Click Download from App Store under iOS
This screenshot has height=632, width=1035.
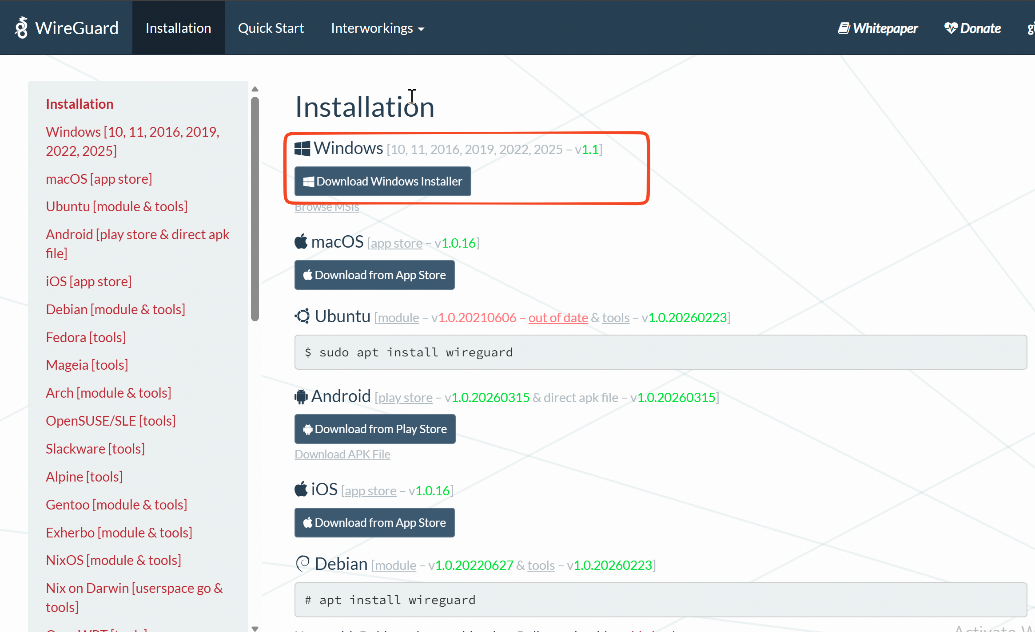point(374,522)
